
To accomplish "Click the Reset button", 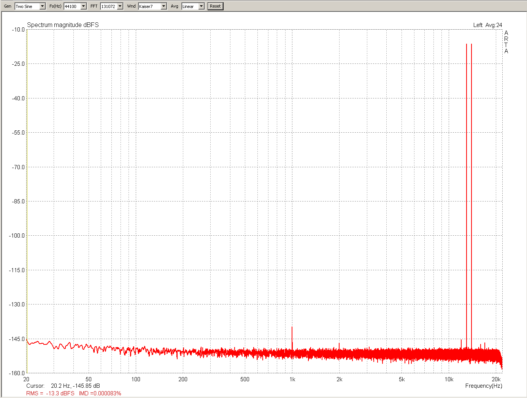I will click(215, 6).
